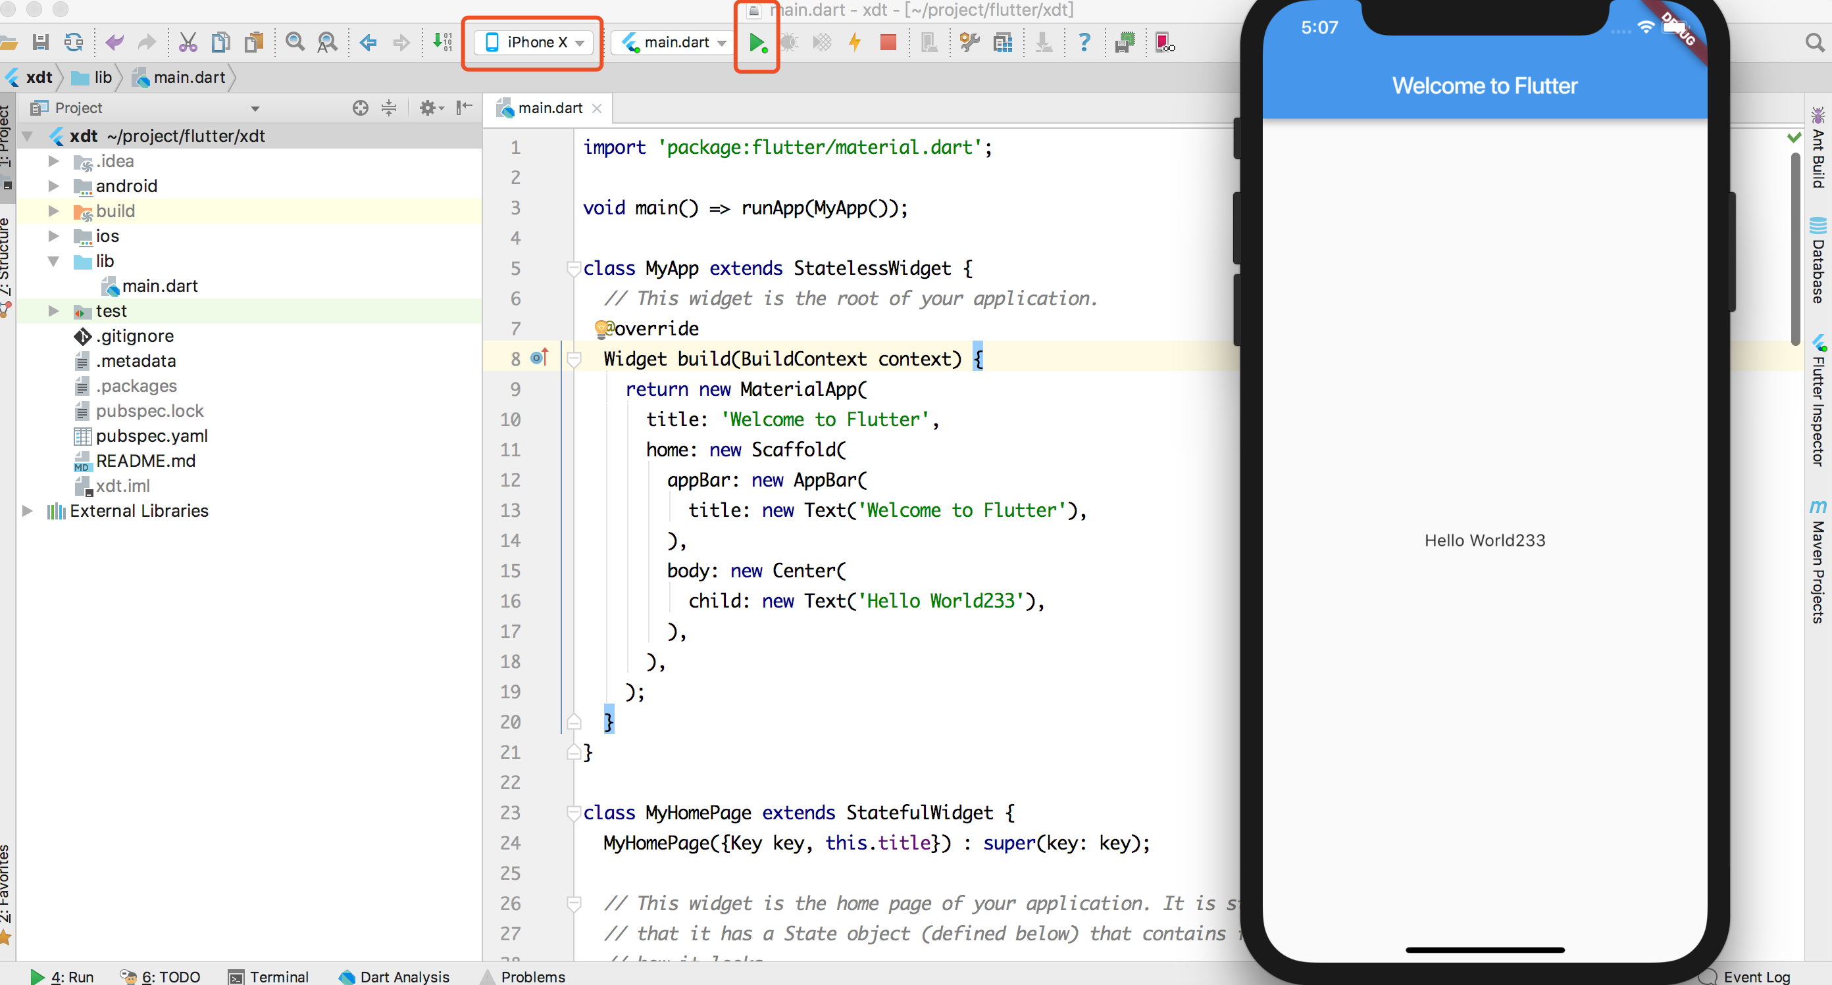Click Collapse All icon in Project panel
This screenshot has height=985, width=1832.
[388, 108]
